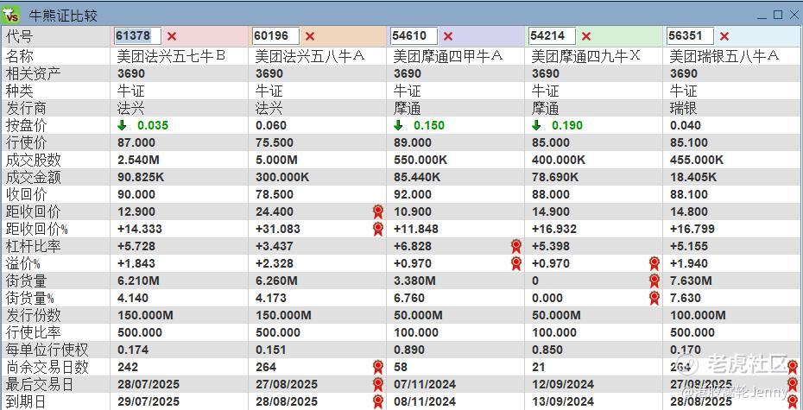Click the 61378 code input field
The height and width of the screenshot is (410, 803).
tap(138, 36)
